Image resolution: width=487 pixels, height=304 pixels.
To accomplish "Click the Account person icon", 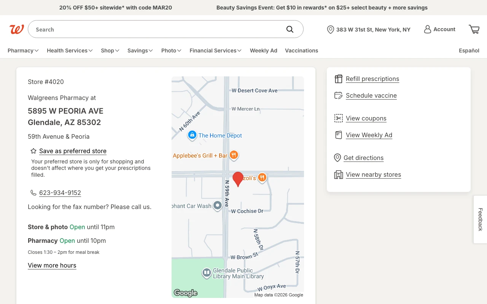I will [428, 29].
